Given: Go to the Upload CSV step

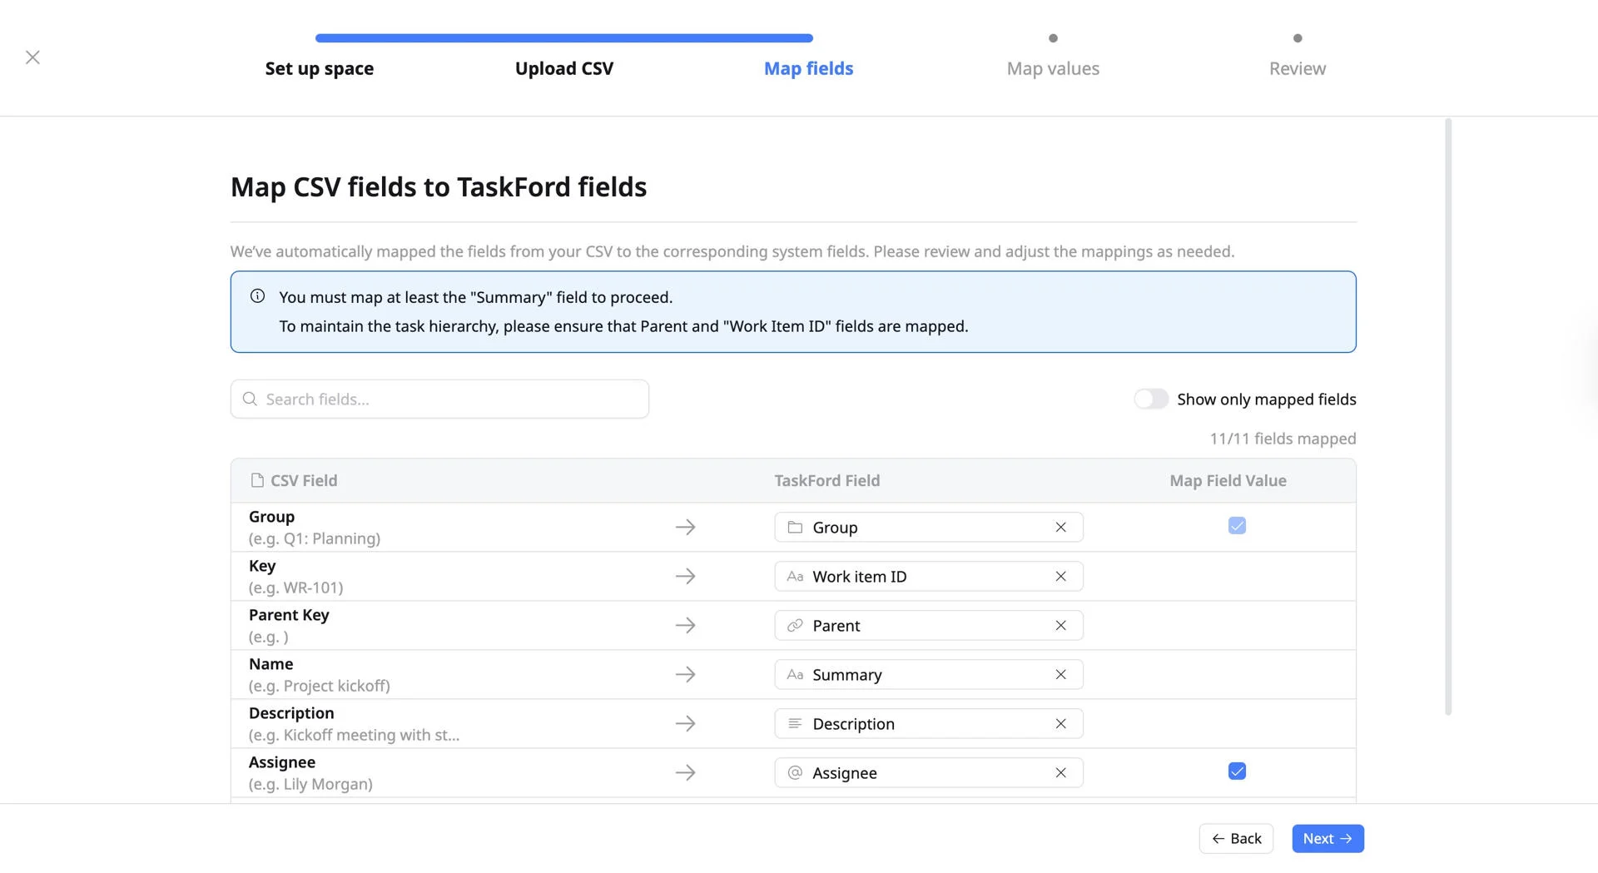Looking at the screenshot, I should coord(564,69).
